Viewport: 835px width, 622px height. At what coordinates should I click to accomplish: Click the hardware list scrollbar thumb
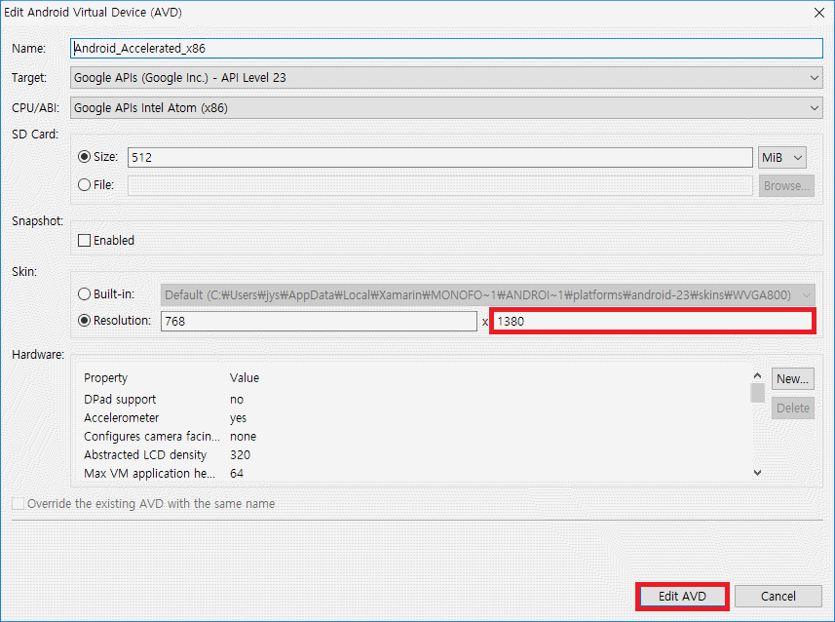pyautogui.click(x=757, y=393)
